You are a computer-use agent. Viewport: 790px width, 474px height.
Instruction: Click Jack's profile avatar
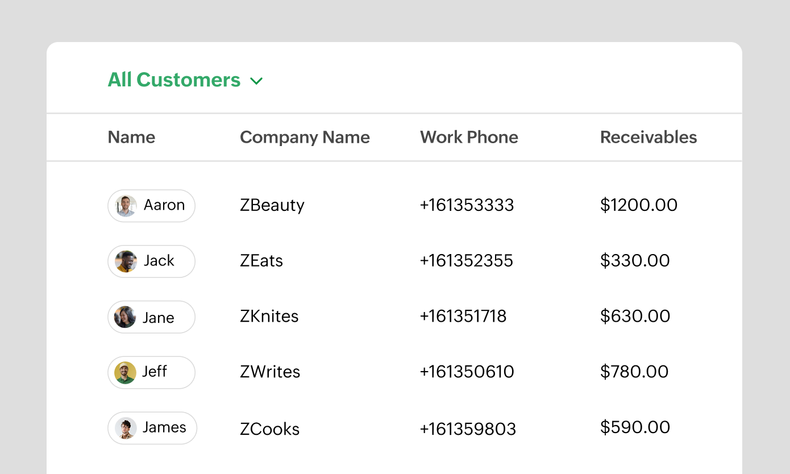pyautogui.click(x=126, y=261)
